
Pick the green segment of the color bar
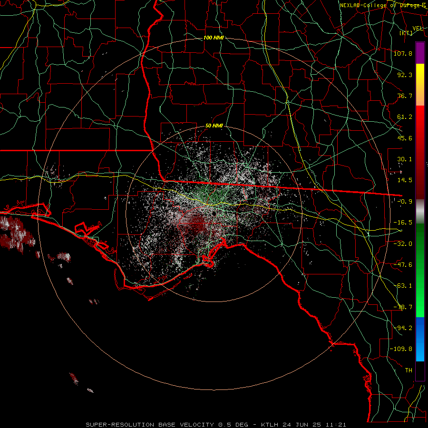click(x=420, y=270)
